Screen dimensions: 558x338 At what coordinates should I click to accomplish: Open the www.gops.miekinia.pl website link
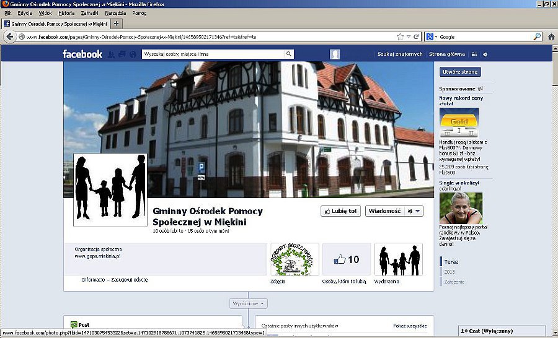tap(97, 256)
